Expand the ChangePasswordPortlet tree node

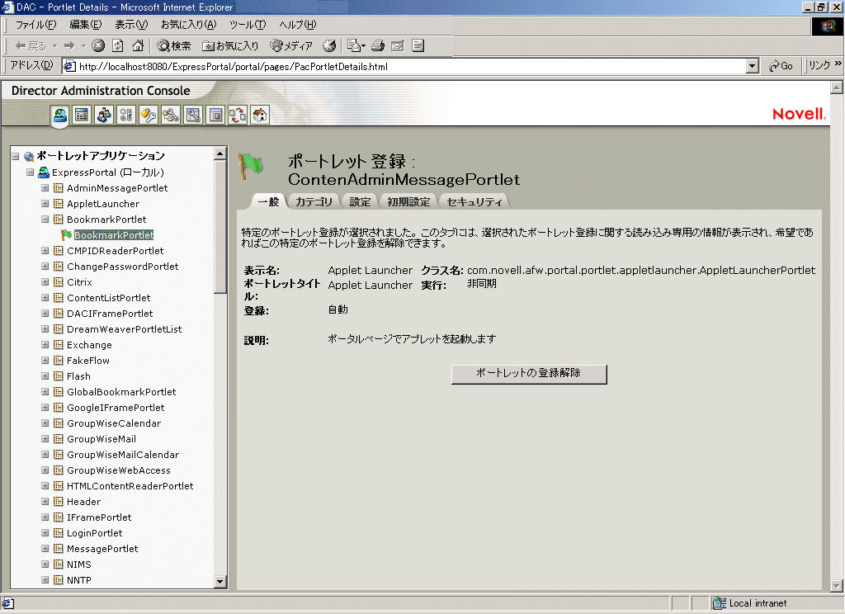45,266
